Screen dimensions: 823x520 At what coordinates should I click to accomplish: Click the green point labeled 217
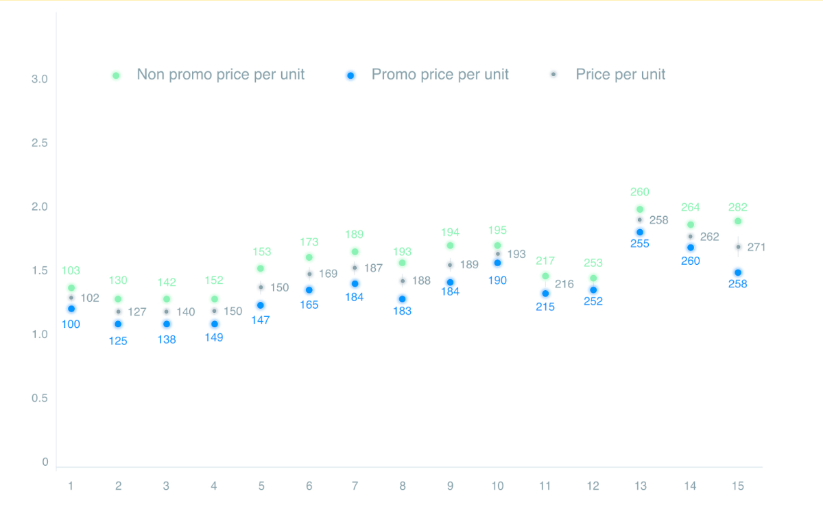(x=545, y=276)
